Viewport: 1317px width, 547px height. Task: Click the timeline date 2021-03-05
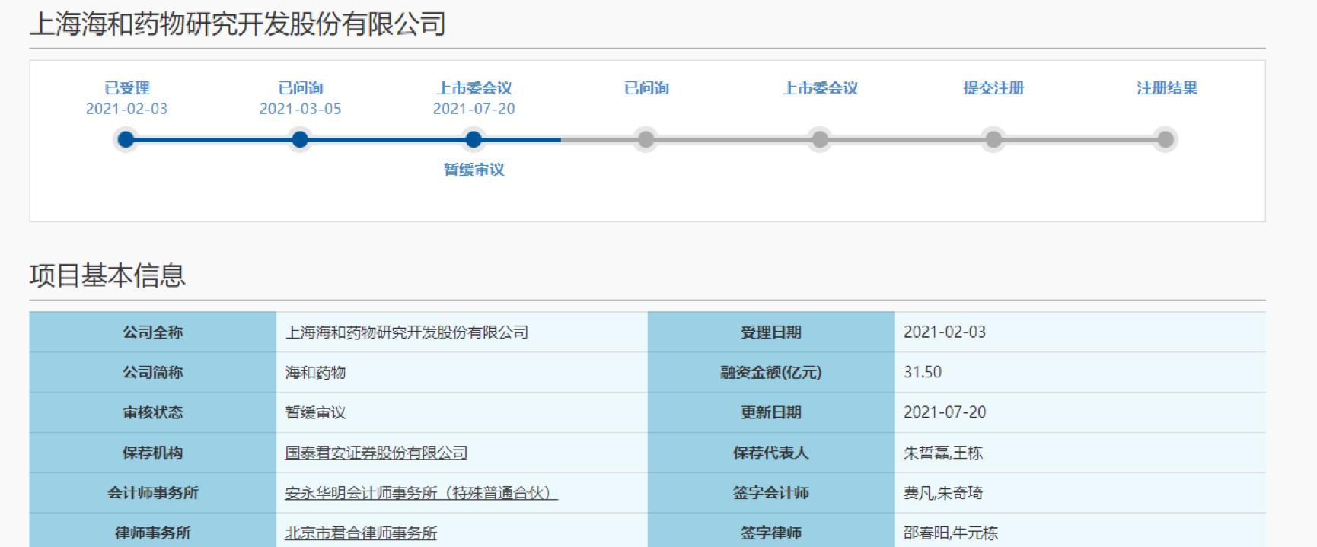tap(300, 109)
